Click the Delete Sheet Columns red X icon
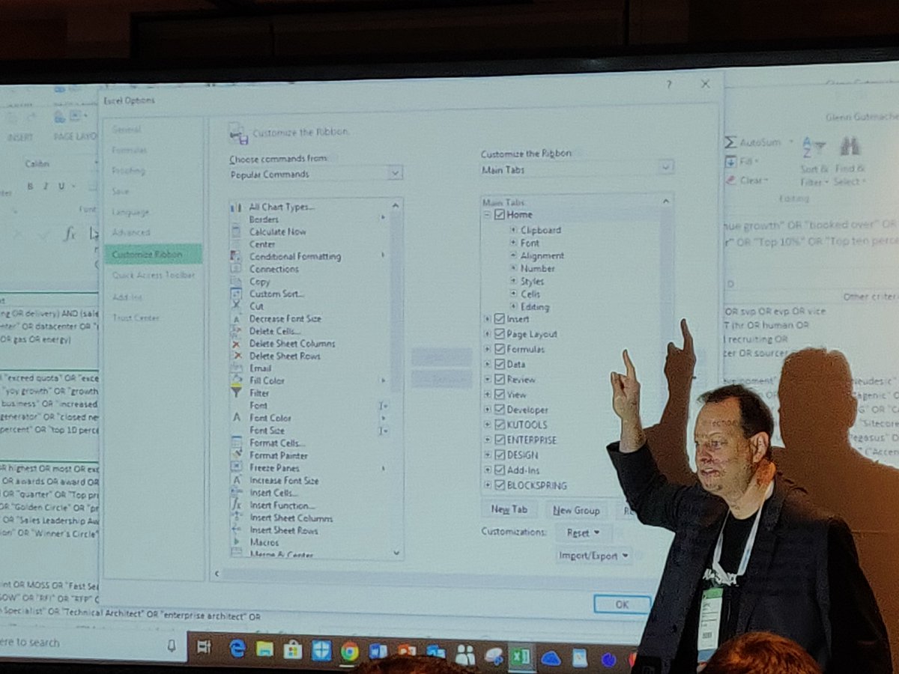899x674 pixels. pyautogui.click(x=237, y=344)
